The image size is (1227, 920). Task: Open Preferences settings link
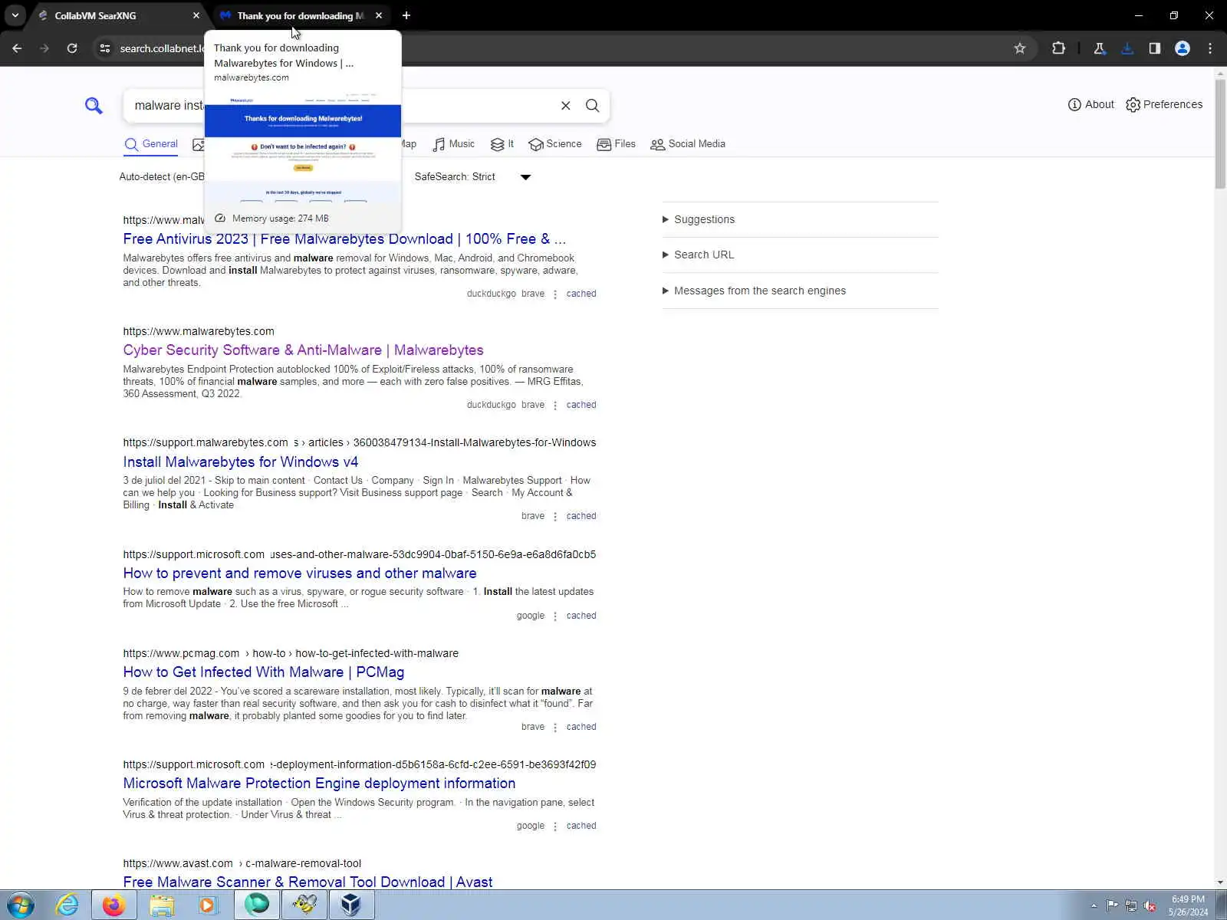tap(1164, 105)
